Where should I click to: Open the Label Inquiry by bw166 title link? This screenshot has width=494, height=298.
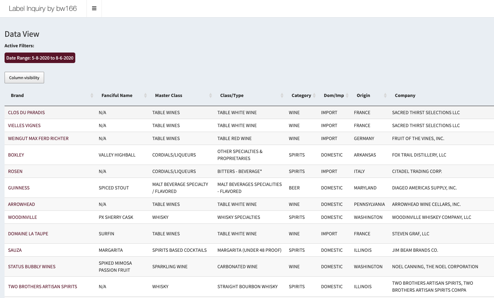(43, 8)
